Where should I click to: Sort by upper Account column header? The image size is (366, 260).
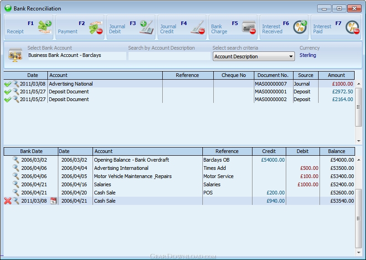point(105,75)
